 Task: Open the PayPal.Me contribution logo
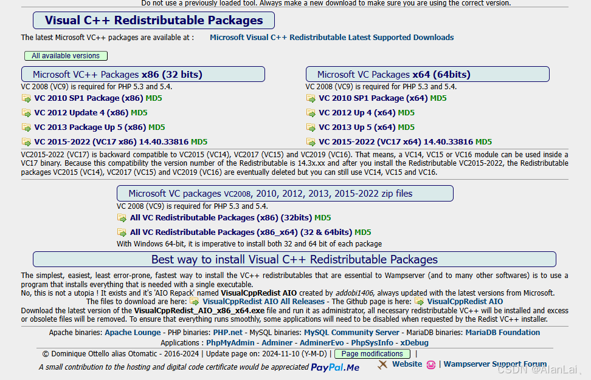point(335,367)
